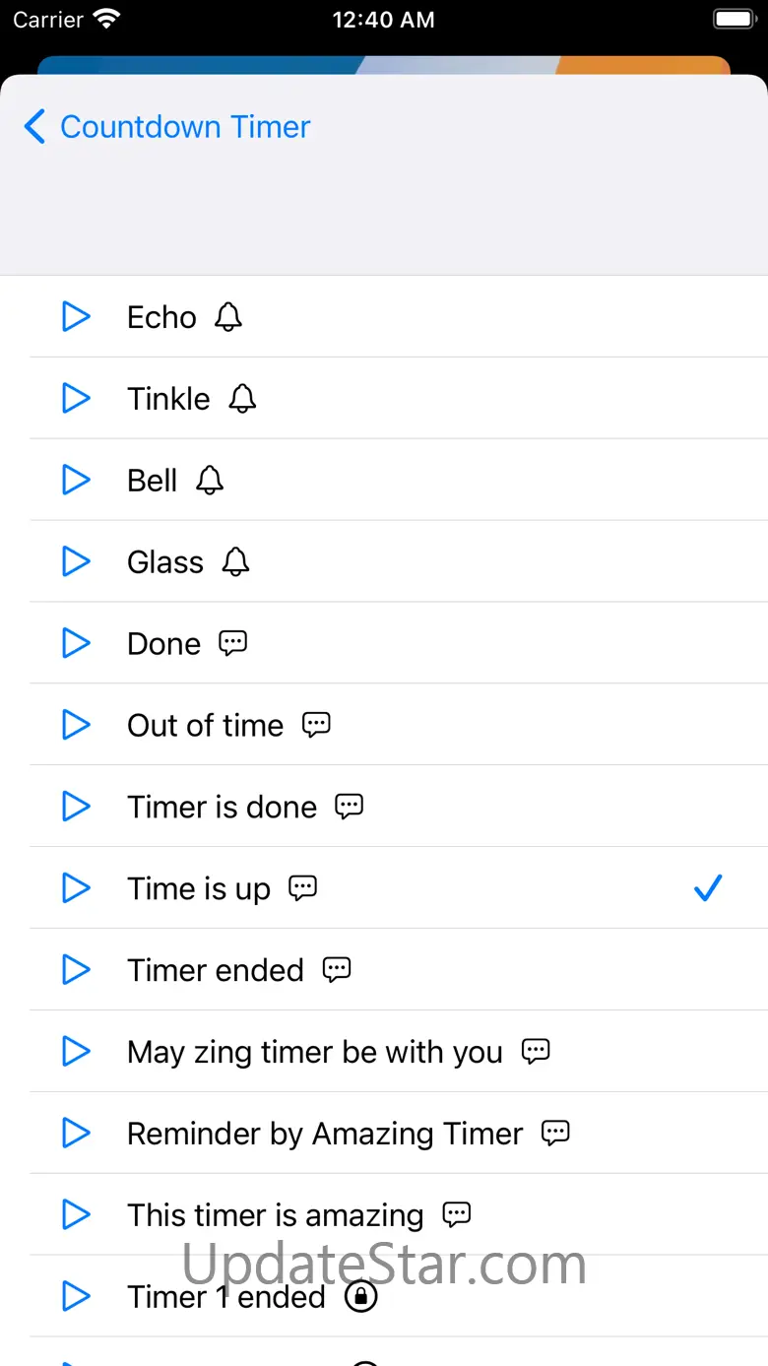Tap the bell icon next to Glass
This screenshot has width=768, height=1366.
point(235,562)
